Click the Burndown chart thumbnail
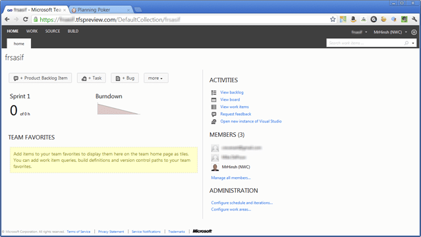The width and height of the screenshot is (421, 237). pos(119,109)
